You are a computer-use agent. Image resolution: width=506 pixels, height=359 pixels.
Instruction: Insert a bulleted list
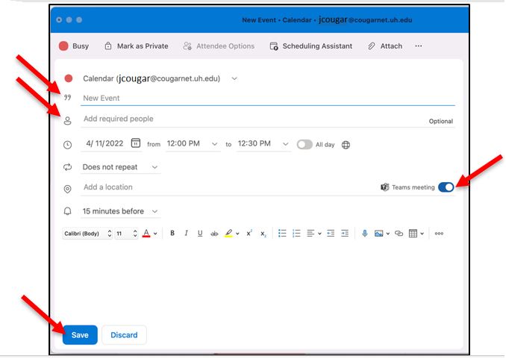(282, 234)
